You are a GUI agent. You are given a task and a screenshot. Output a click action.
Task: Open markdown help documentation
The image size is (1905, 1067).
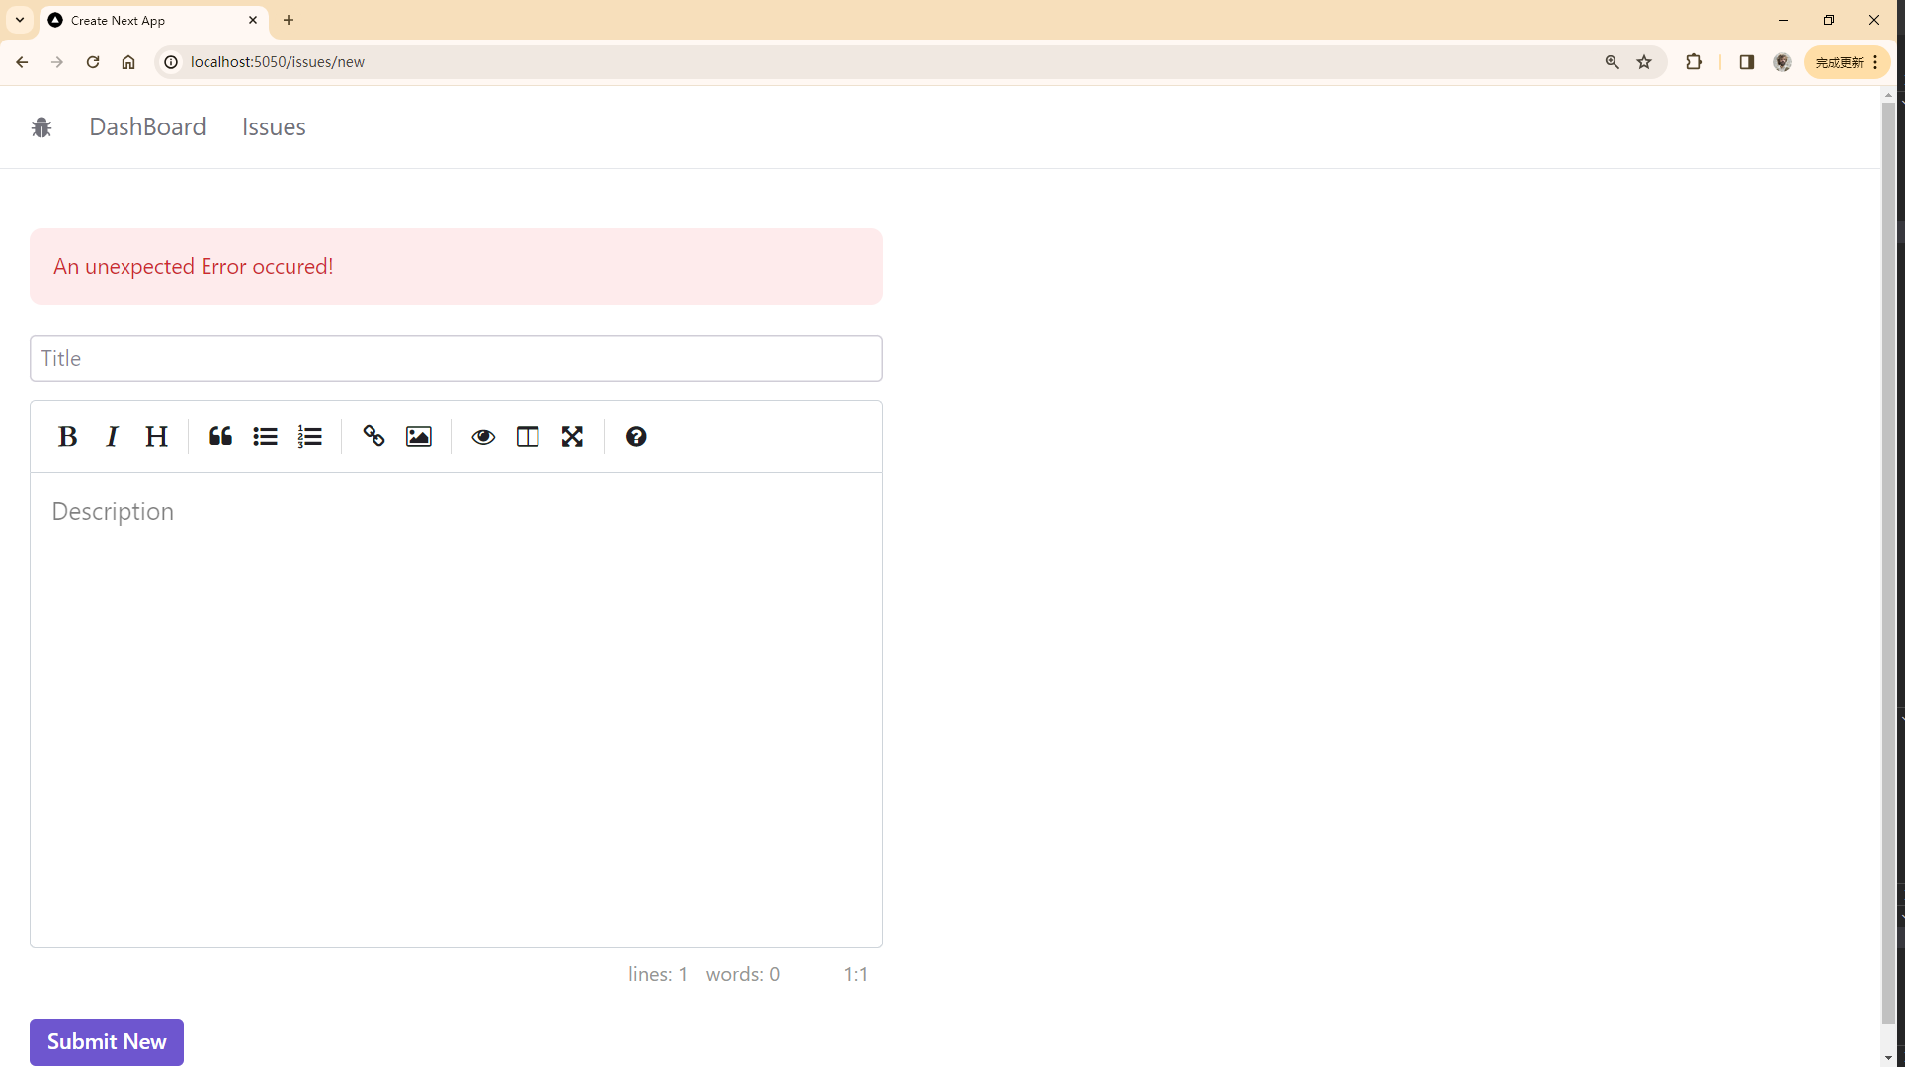pos(636,436)
